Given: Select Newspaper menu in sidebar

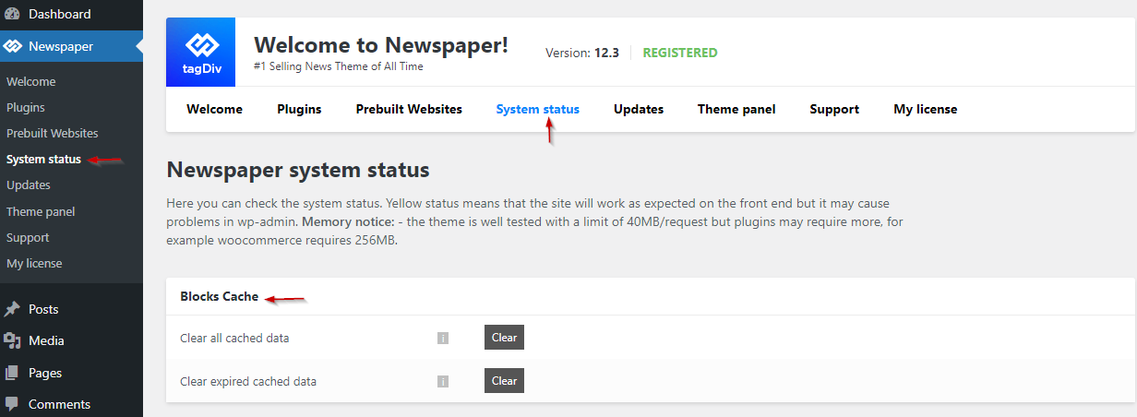Looking at the screenshot, I should coord(71,46).
